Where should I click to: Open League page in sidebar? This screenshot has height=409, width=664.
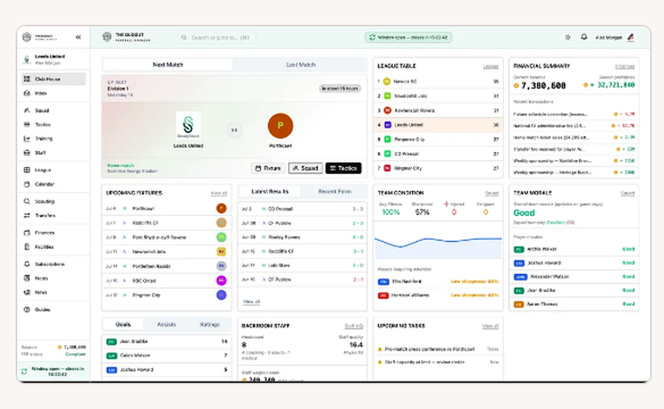click(53, 170)
